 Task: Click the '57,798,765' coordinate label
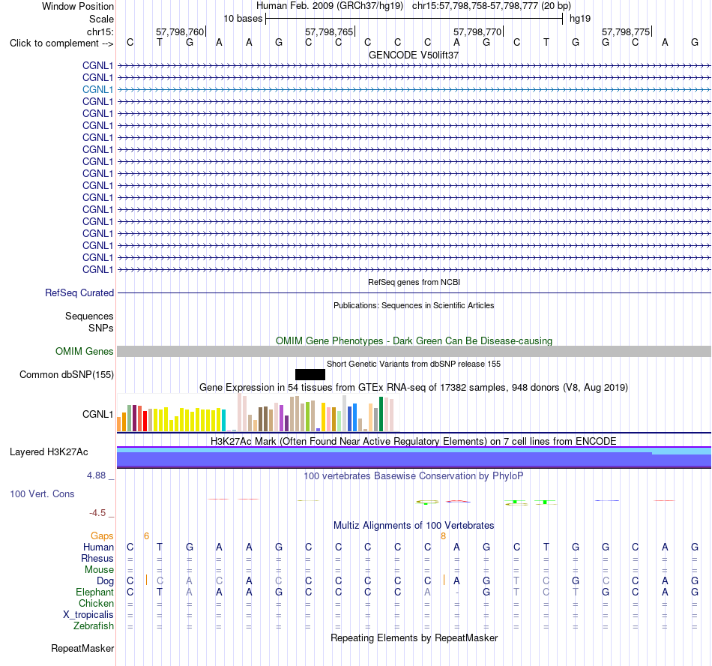tap(329, 31)
